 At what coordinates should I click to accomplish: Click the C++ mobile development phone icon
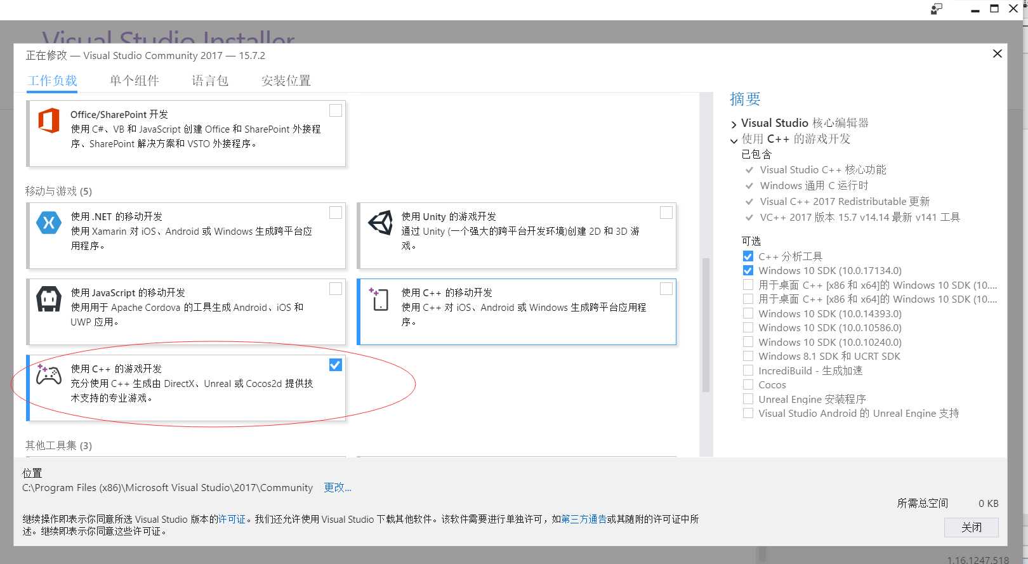pyautogui.click(x=379, y=299)
